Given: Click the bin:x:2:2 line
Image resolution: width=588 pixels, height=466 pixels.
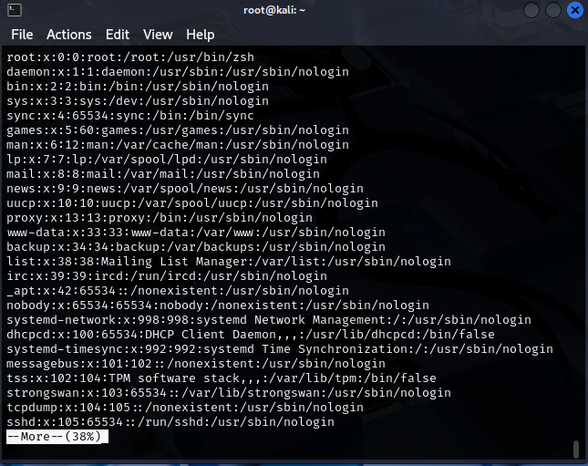Looking at the screenshot, I should click(138, 87).
